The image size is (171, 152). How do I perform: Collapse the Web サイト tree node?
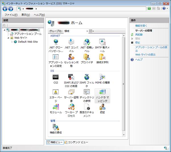click(8, 38)
